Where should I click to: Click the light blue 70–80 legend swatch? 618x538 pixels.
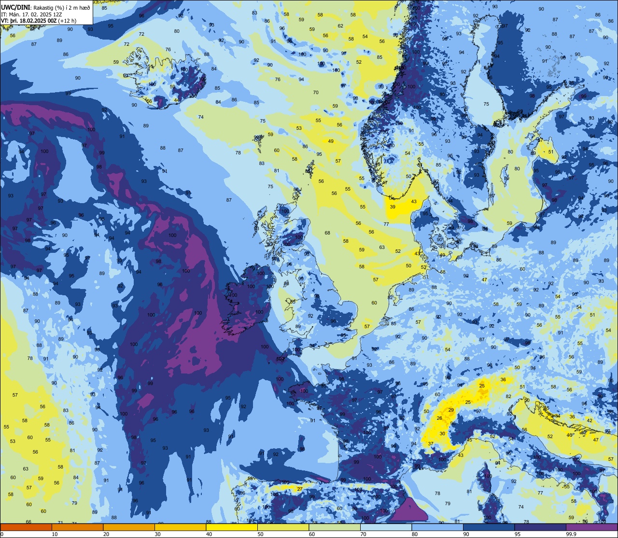(x=386, y=527)
